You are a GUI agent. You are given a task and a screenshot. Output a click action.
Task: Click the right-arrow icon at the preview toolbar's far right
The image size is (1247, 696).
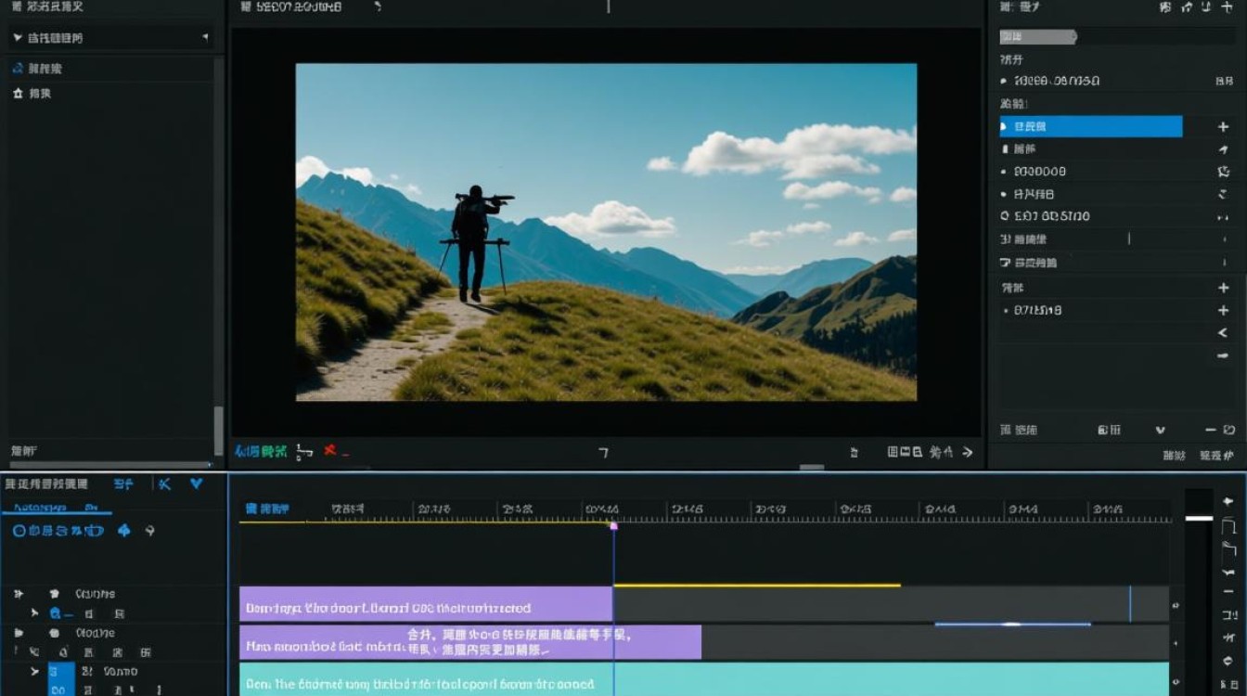point(968,452)
